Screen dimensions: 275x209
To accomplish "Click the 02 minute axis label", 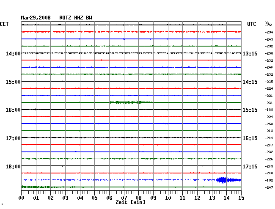I will point(50,198).
